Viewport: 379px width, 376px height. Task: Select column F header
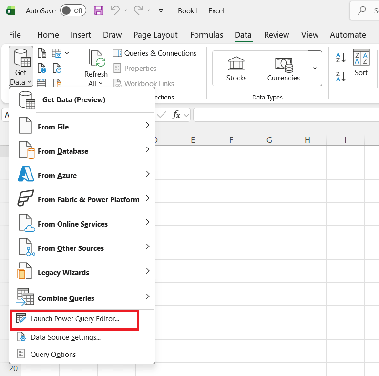click(231, 140)
